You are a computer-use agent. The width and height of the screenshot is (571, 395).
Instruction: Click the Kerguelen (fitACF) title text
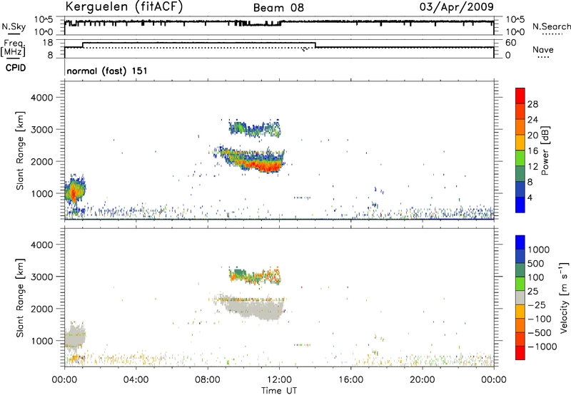tap(123, 7)
